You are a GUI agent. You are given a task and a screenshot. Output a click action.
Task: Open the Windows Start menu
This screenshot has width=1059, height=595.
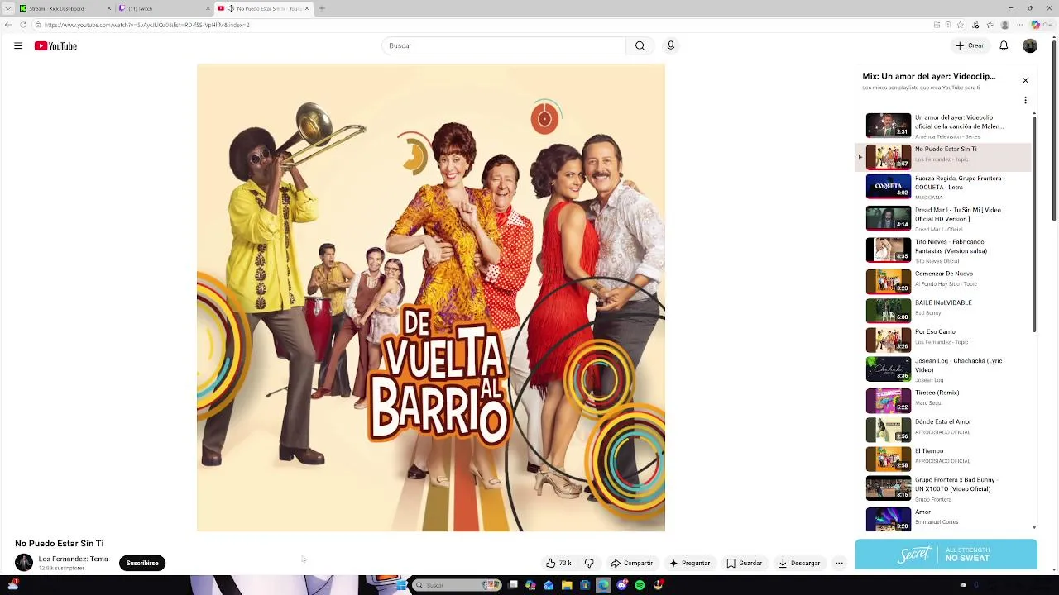point(402,585)
